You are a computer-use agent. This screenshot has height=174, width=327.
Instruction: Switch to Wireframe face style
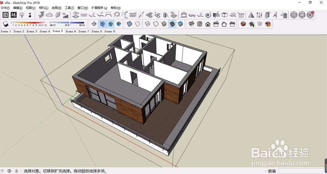(x=148, y=24)
